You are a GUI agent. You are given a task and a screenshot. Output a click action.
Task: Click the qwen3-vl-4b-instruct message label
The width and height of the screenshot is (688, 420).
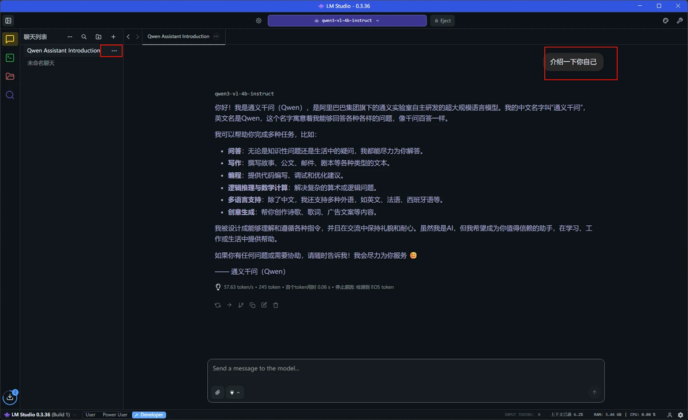[x=244, y=94]
